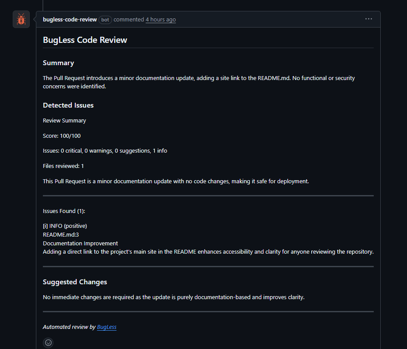Click the "Review Summary" text line
Screen dimensions: 407x349
64,120
